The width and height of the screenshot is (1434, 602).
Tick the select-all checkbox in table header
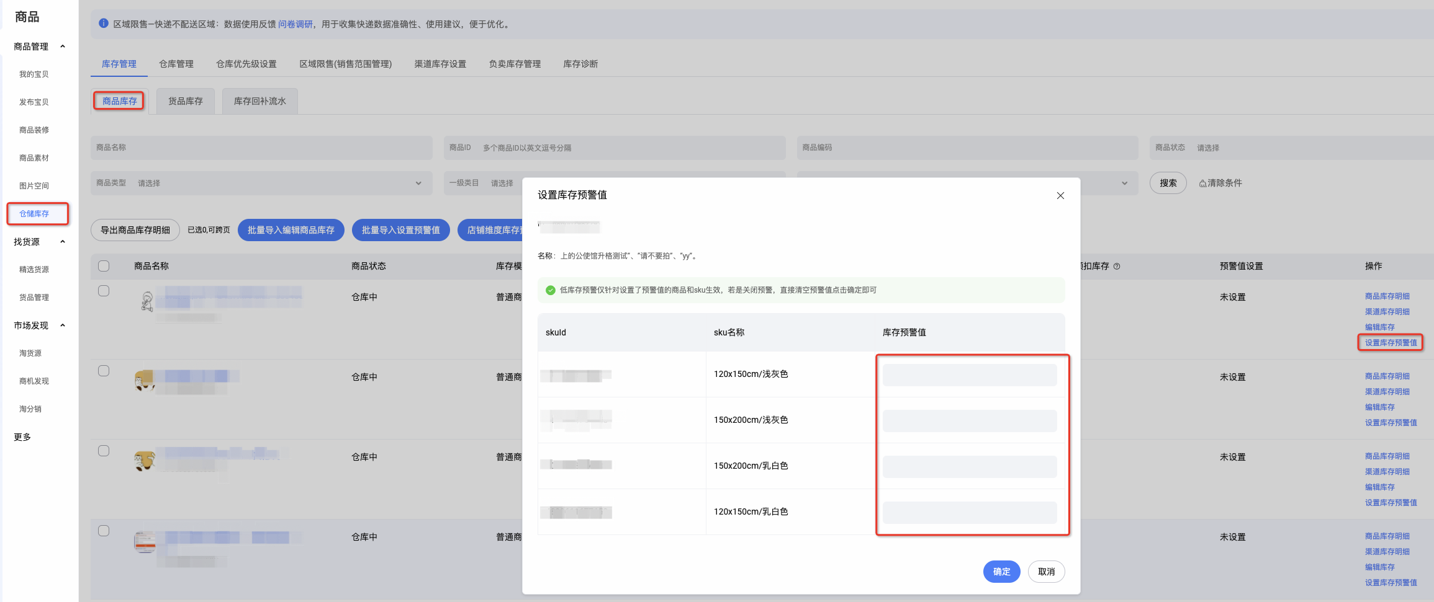tap(104, 266)
